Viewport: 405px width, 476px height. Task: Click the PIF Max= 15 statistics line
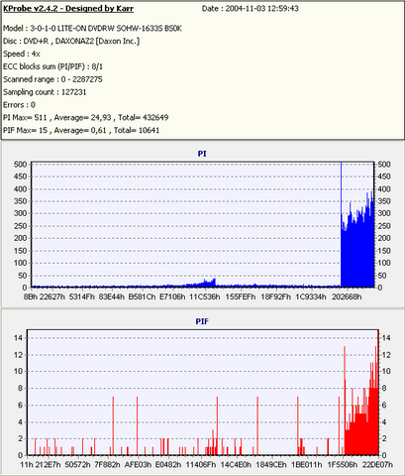tap(81, 130)
